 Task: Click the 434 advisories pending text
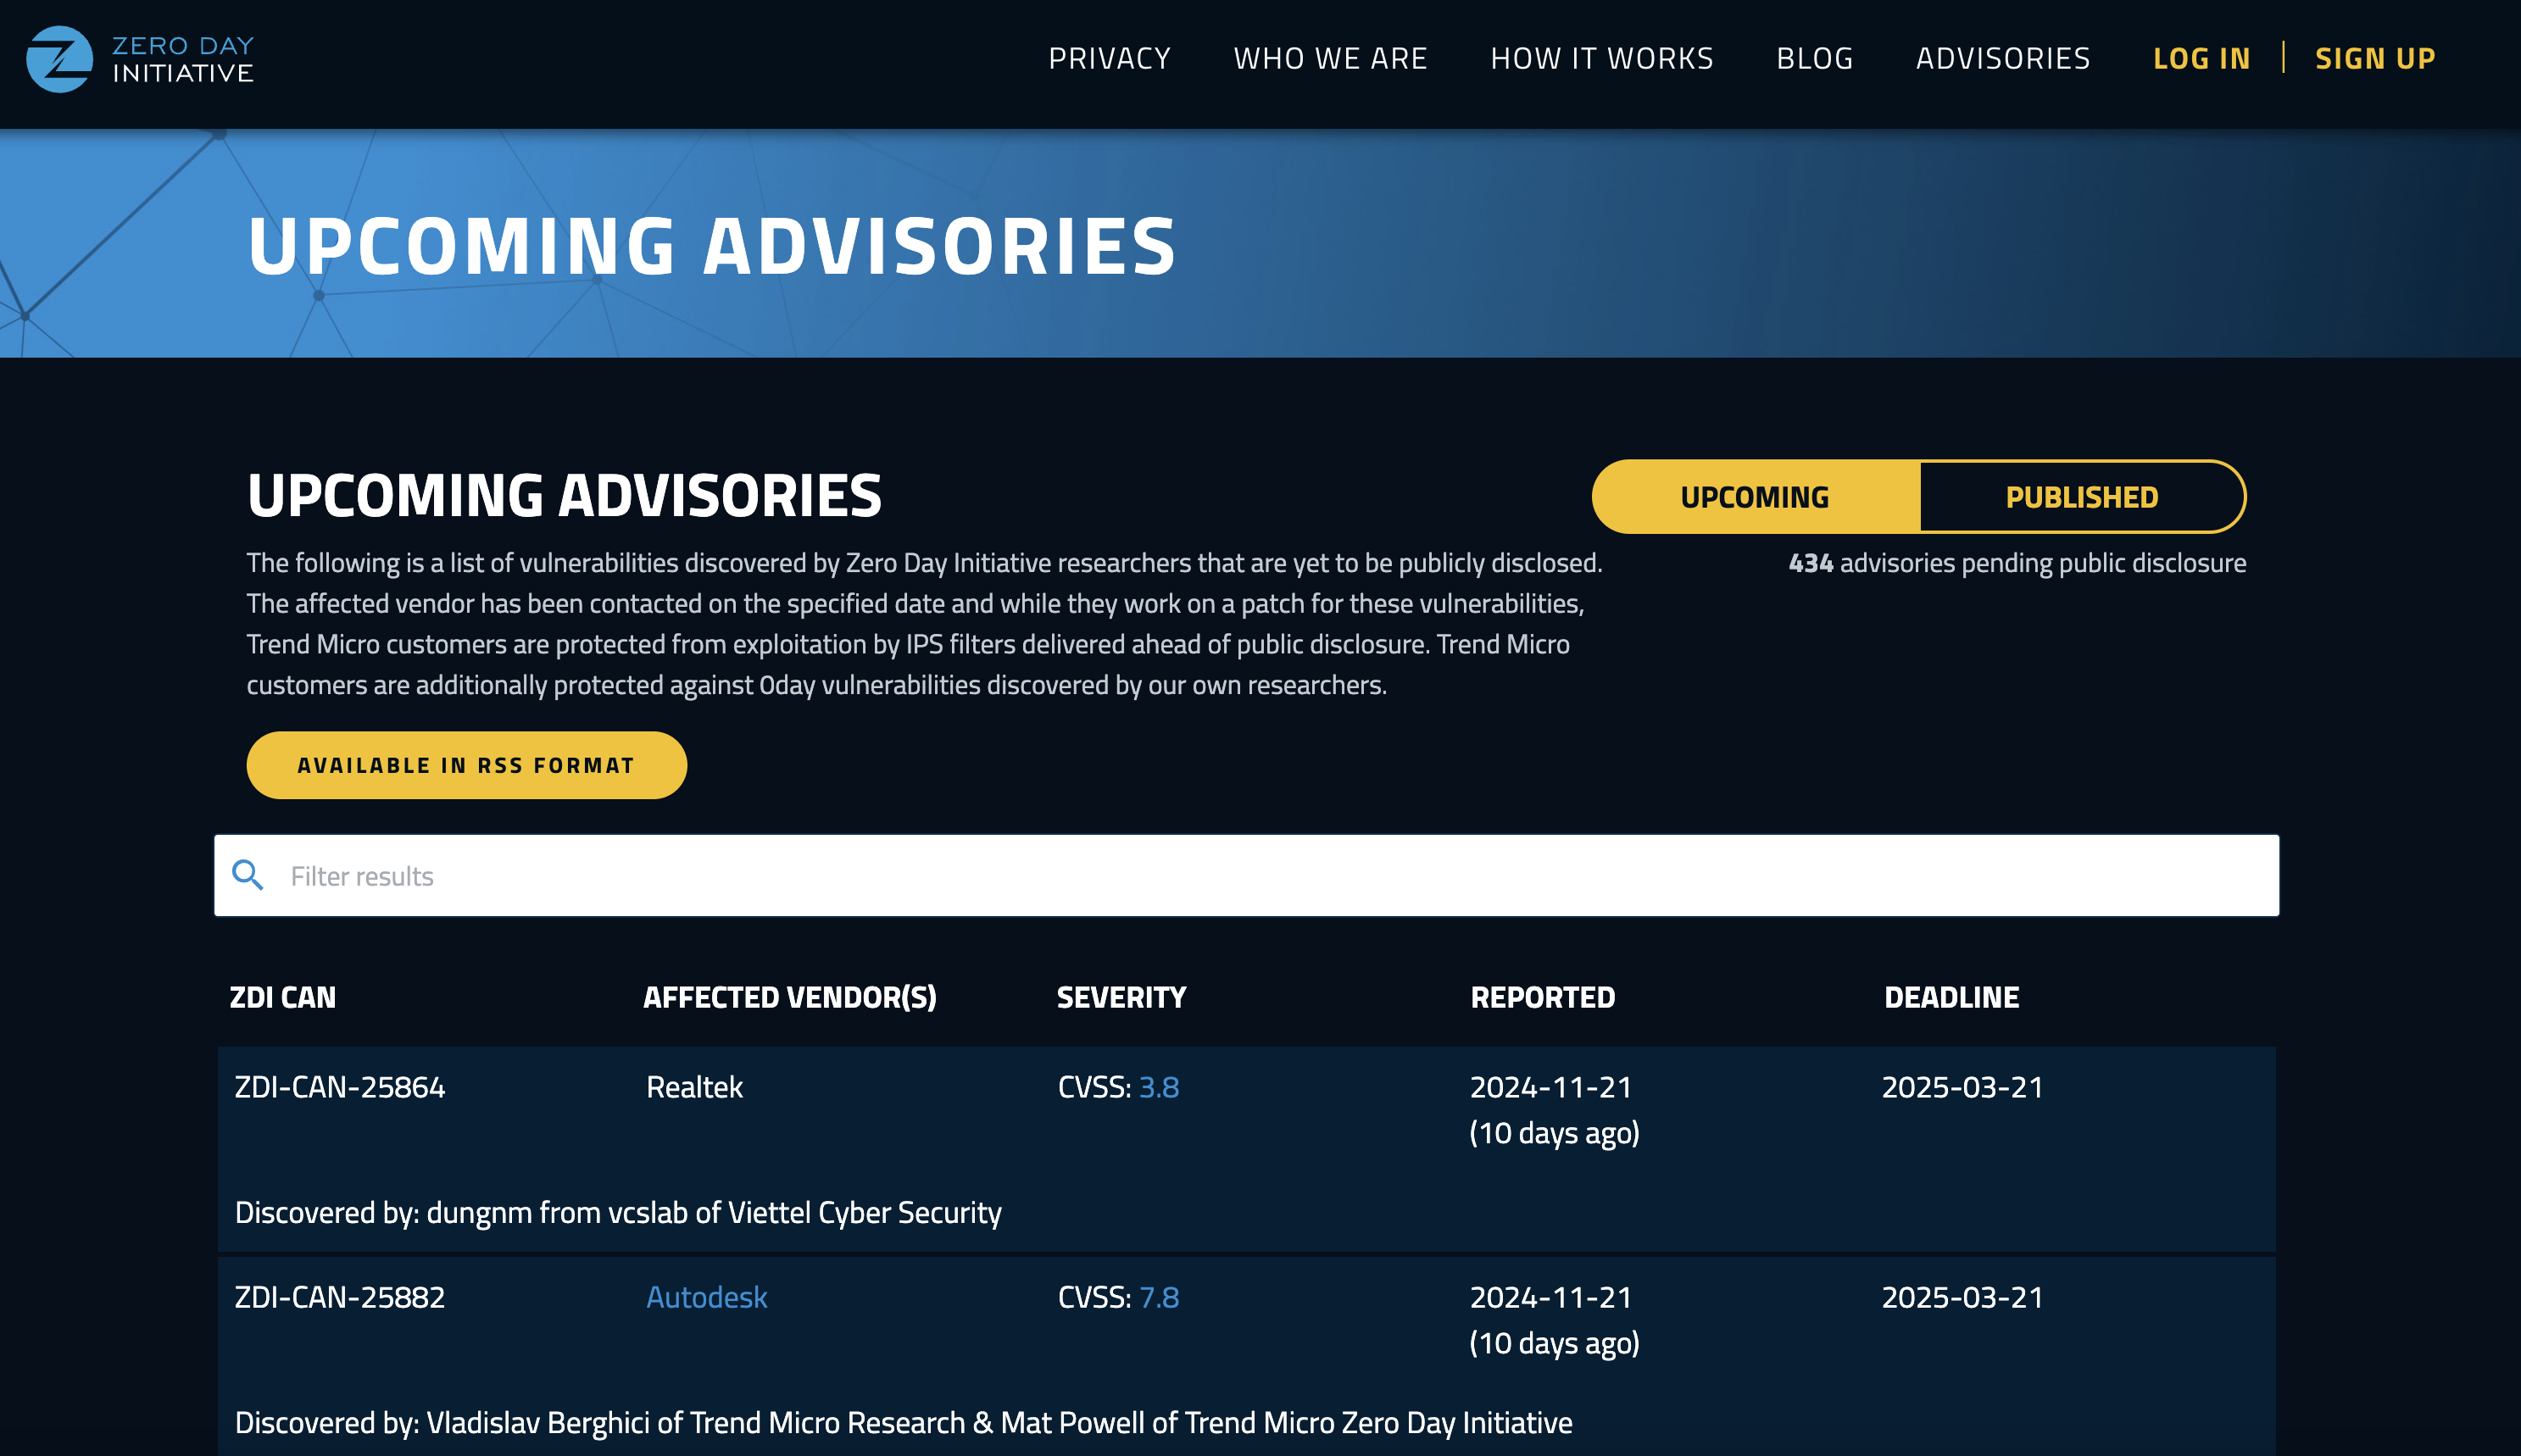(2017, 563)
